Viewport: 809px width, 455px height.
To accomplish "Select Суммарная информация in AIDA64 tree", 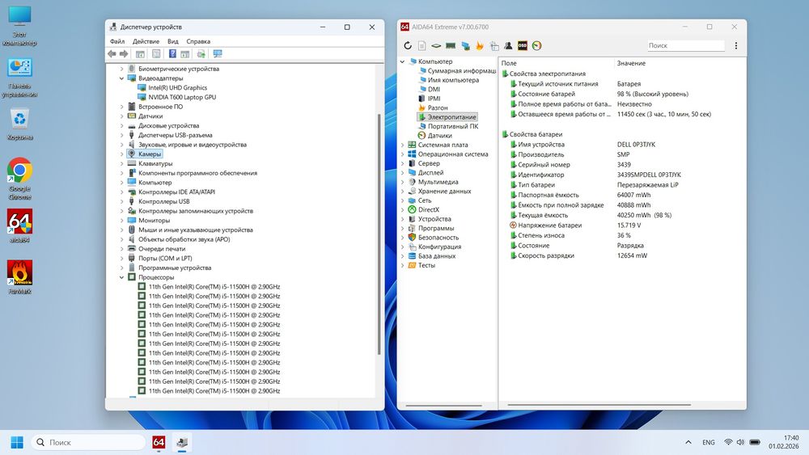I will pos(461,70).
